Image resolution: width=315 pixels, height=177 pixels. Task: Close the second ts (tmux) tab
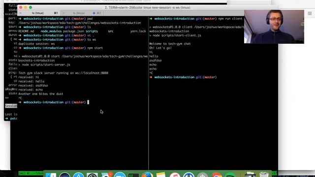click(x=63, y=13)
